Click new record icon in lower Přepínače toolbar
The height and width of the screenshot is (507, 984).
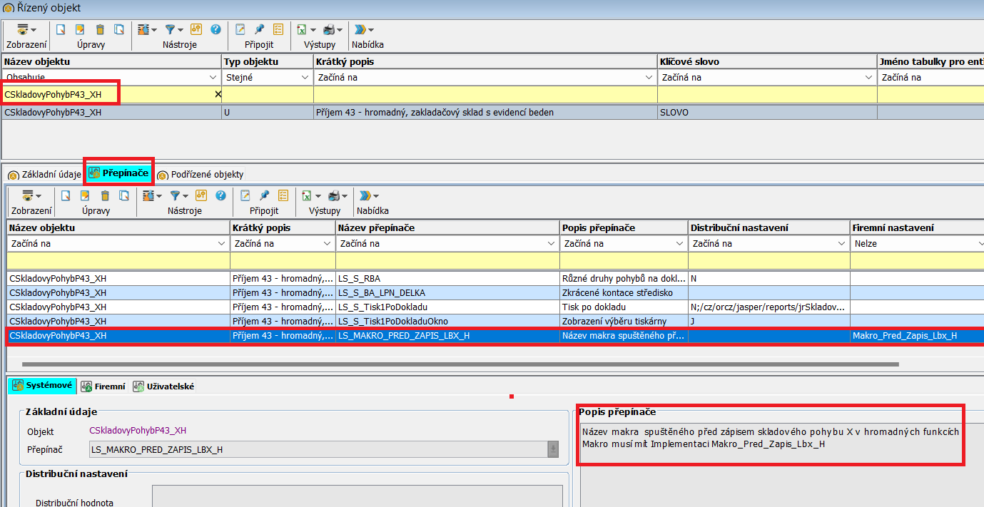[66, 195]
